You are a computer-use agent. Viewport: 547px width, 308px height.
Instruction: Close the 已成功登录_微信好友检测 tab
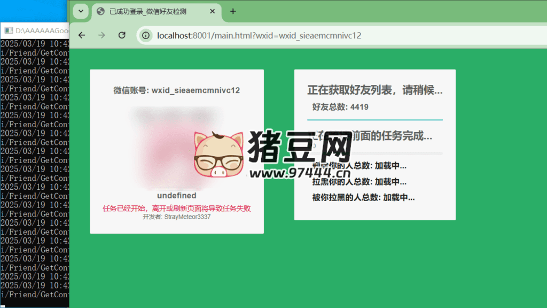pos(213,11)
